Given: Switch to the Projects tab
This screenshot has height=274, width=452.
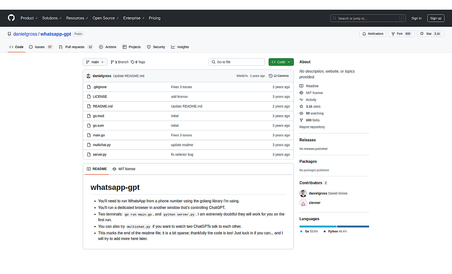Looking at the screenshot, I should tap(132, 47).
